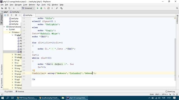Open the Event Log
The width and height of the screenshot is (179, 100).
pos(170,91)
